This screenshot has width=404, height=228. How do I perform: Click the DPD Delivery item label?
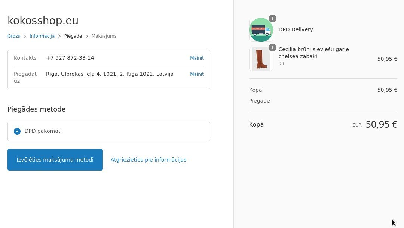[296, 30]
